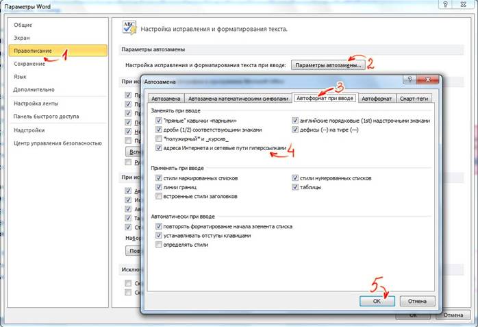This screenshot has height=327, width=478.
Task: Click the Параметры автозамены section header text
Action: point(153,49)
